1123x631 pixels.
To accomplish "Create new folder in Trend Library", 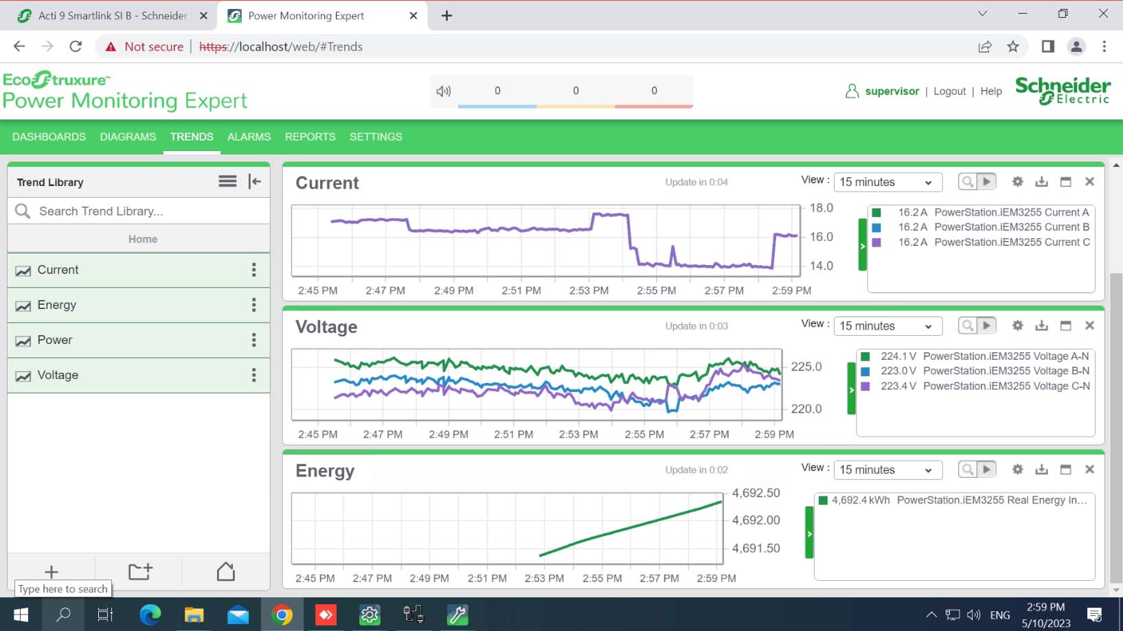I will pos(140,571).
